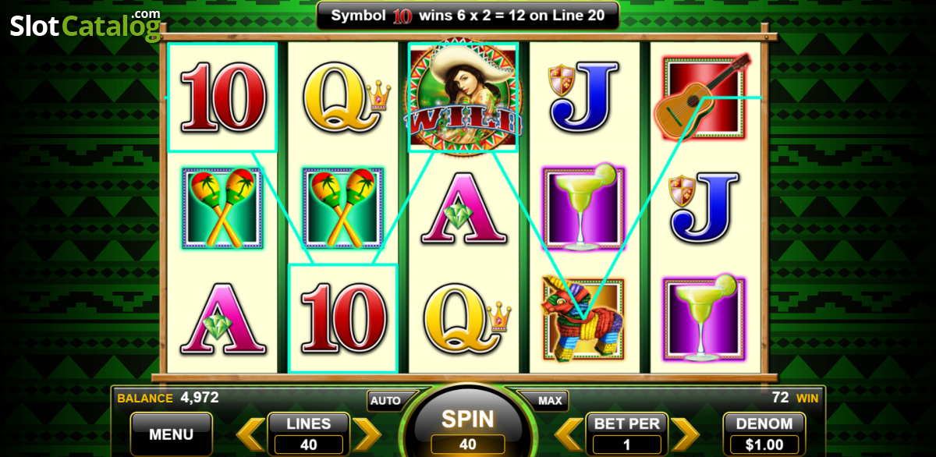
Task: Lower the bet per line with left arrow
Action: point(569,434)
